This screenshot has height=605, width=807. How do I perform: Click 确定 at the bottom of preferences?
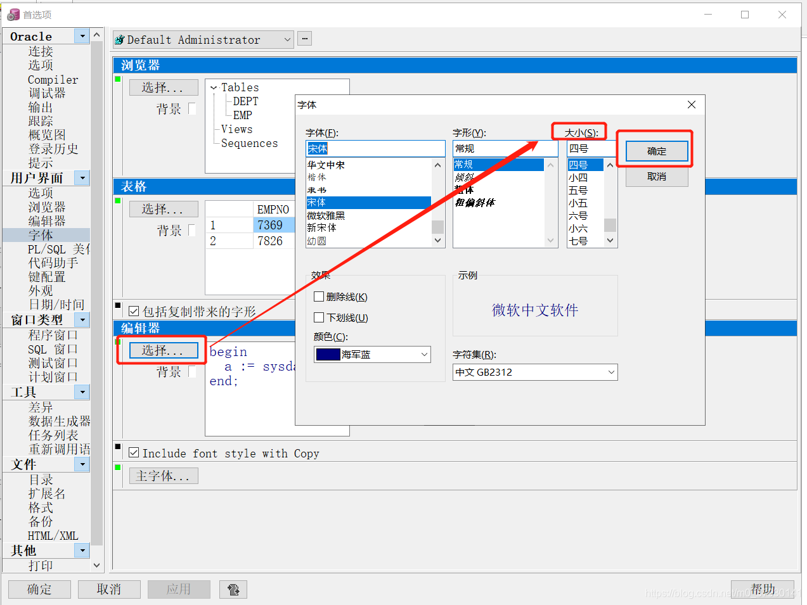39,589
